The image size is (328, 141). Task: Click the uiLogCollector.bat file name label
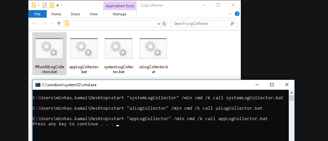pos(153,69)
